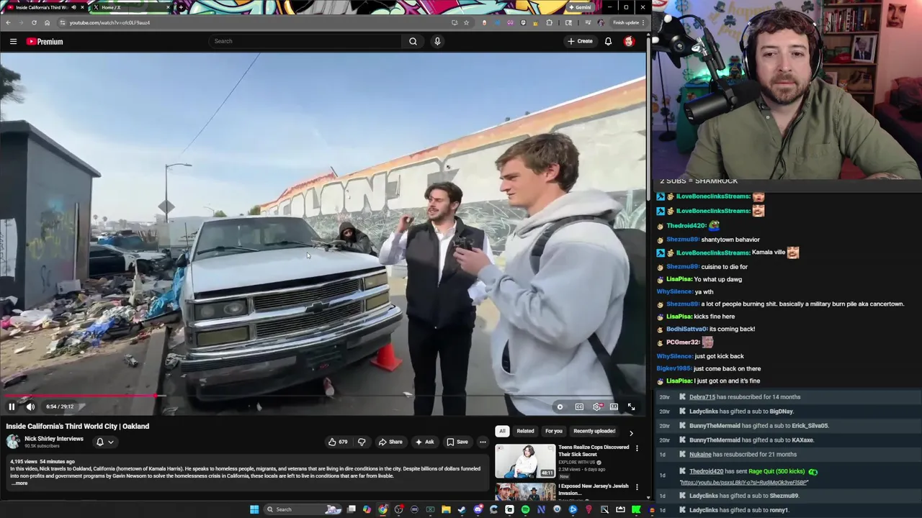Click the Create button
922x518 pixels.
(579, 41)
